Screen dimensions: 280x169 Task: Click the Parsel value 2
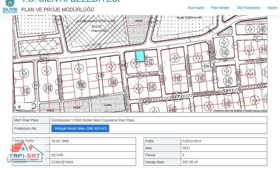point(183,155)
